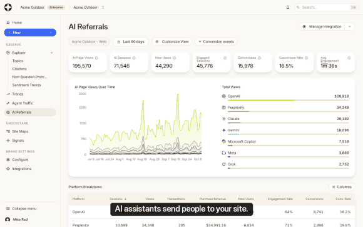Open Topics under Explorer
The image size is (363, 227).
[x=18, y=61]
